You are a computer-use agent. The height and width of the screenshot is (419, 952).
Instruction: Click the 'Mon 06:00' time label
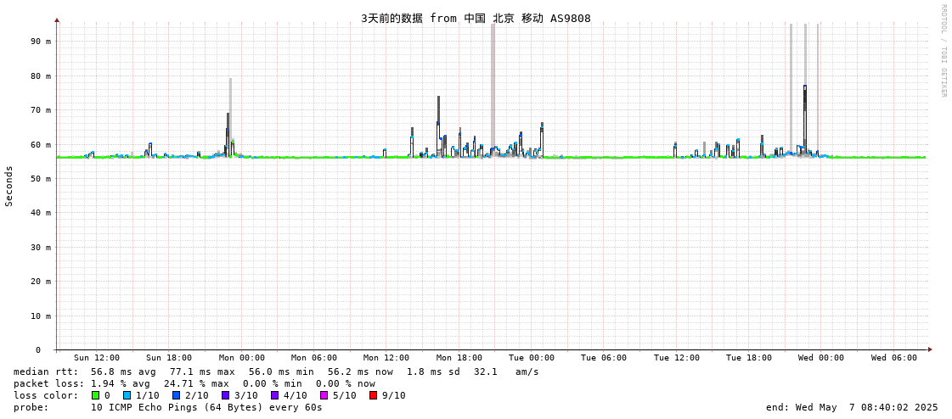(314, 358)
